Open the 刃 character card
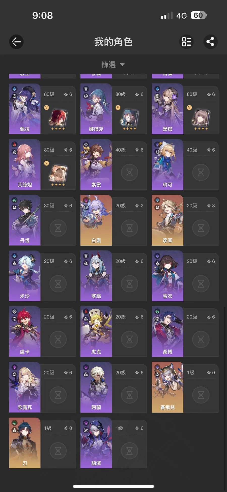This screenshot has width=227, height=492. tap(42, 443)
